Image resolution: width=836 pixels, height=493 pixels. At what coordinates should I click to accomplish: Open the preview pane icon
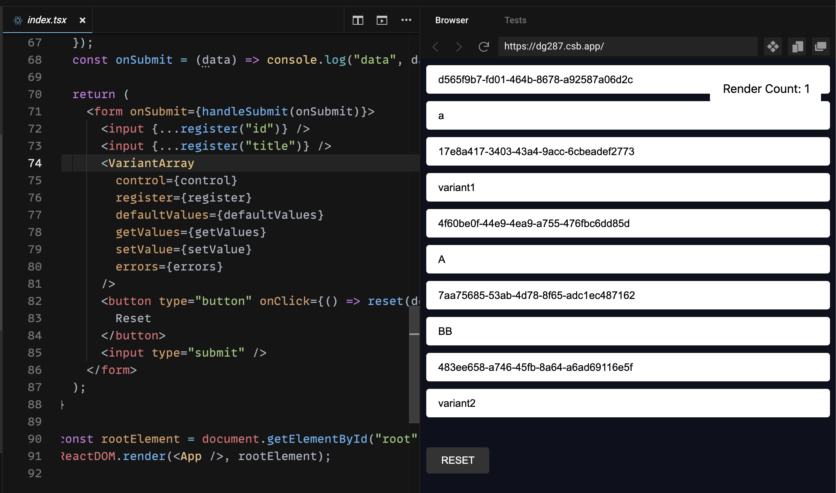[382, 20]
